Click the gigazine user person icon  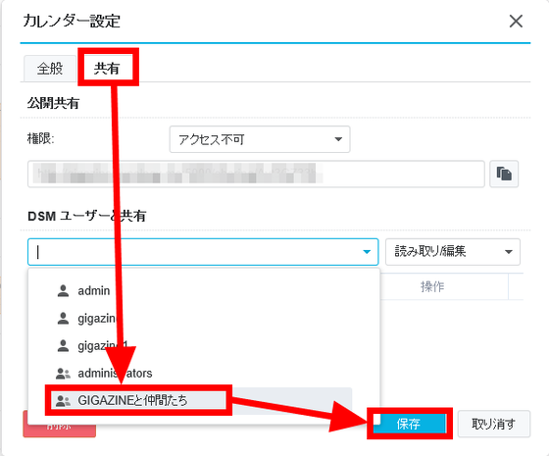(x=63, y=318)
